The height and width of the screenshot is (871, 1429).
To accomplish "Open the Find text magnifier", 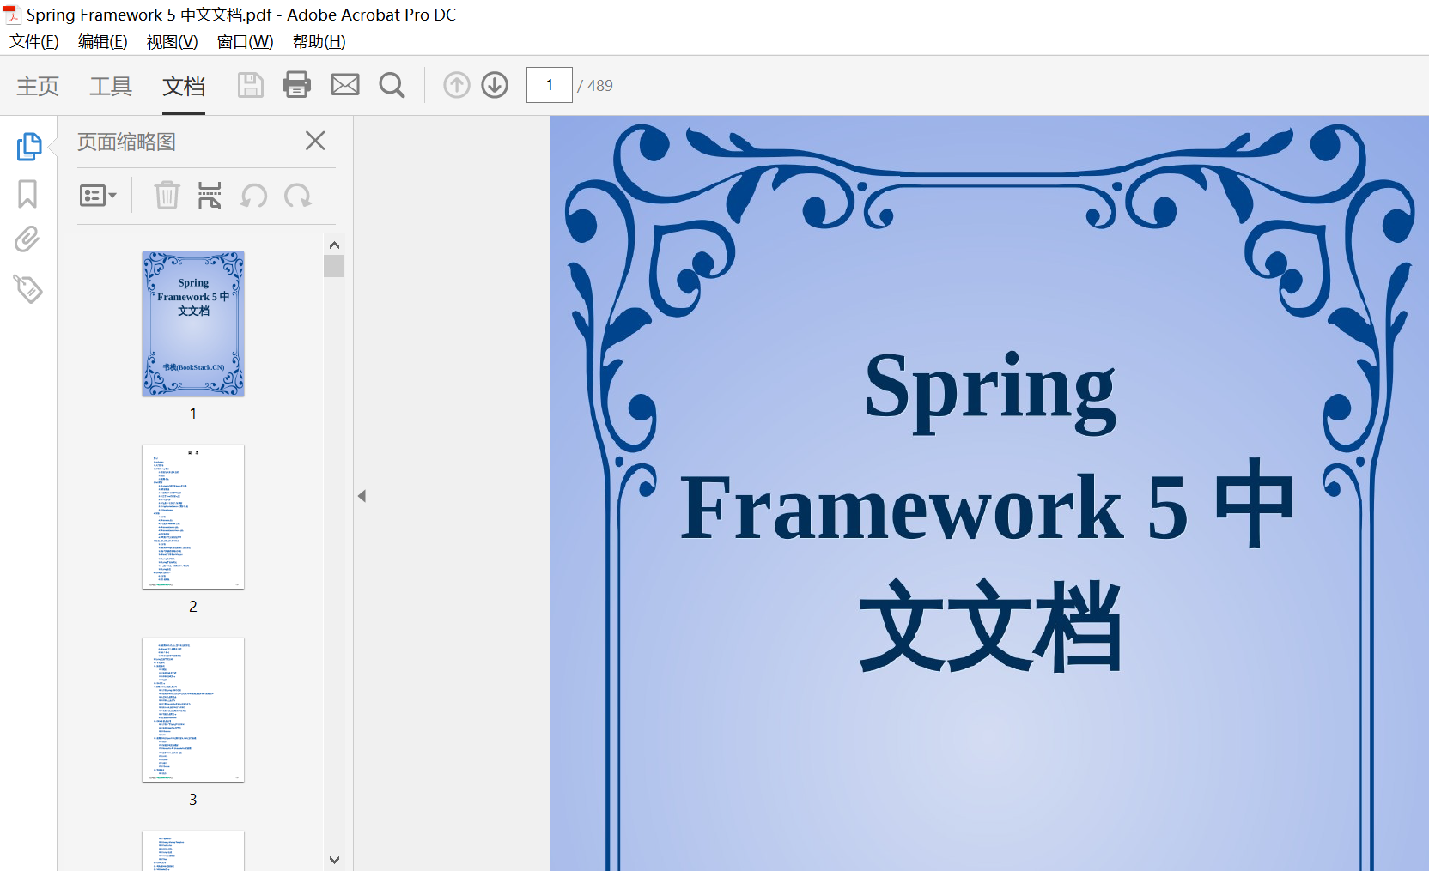I will [392, 85].
